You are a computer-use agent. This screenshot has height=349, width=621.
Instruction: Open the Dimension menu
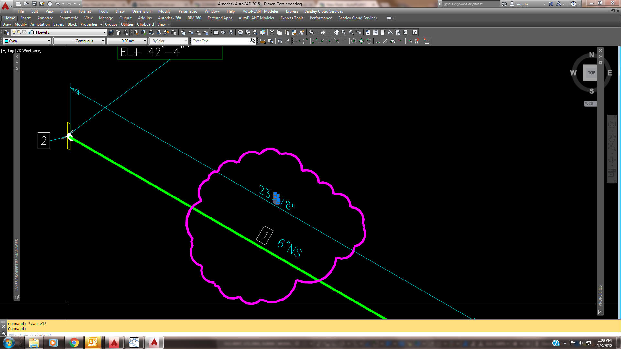141,11
